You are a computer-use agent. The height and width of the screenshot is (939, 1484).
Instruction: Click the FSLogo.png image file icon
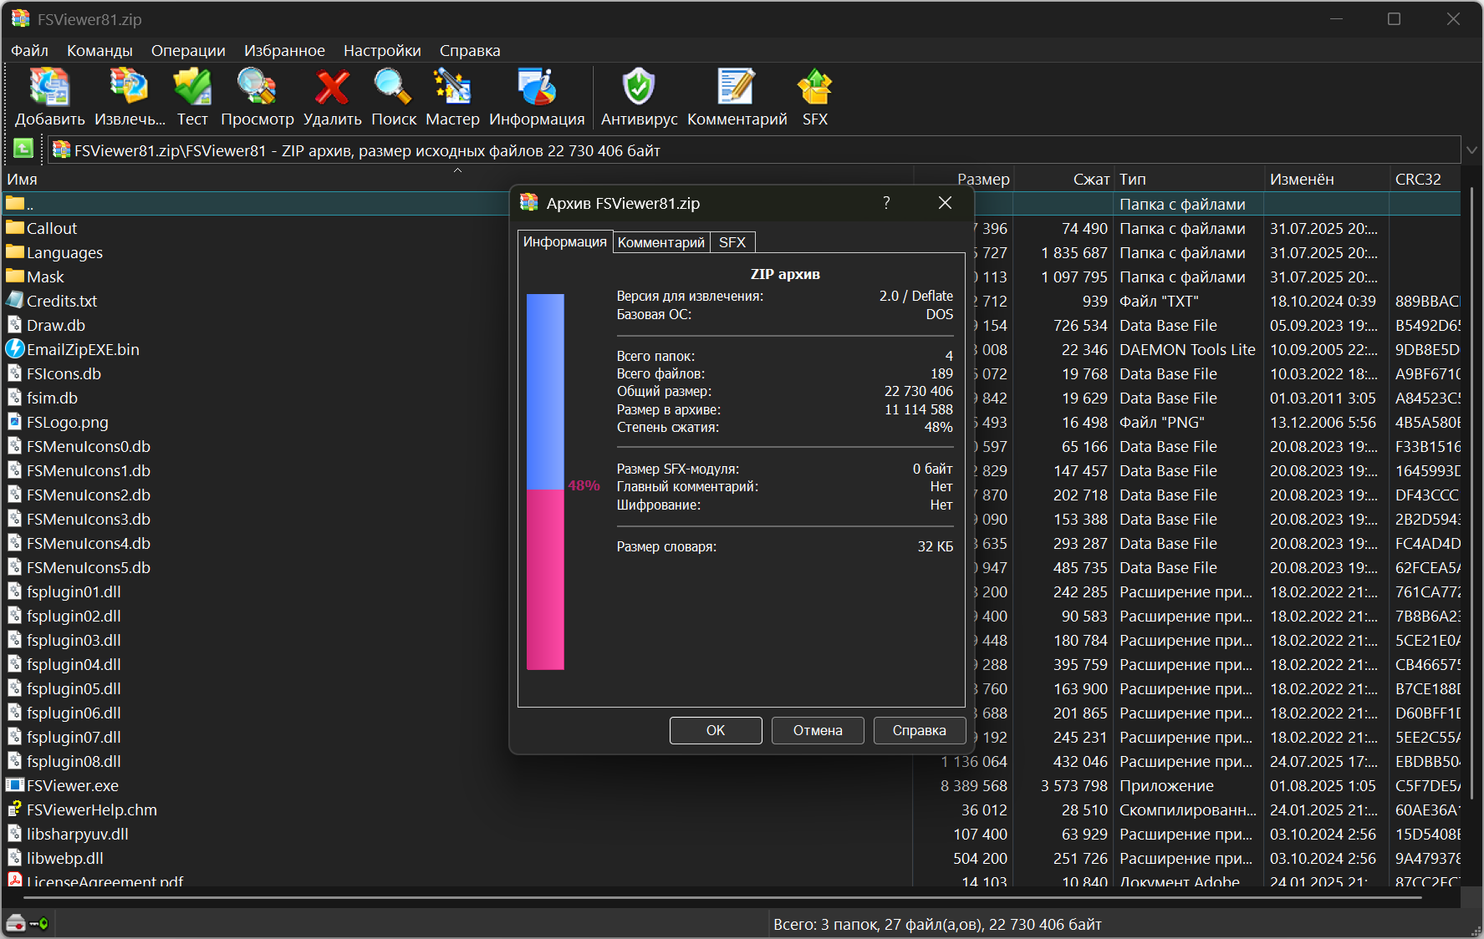[x=15, y=422]
